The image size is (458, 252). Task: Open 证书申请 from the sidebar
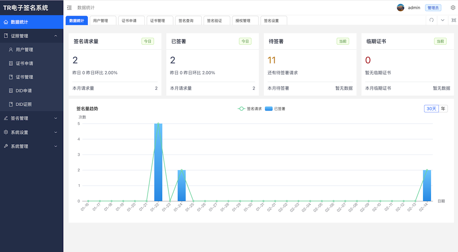click(32, 64)
